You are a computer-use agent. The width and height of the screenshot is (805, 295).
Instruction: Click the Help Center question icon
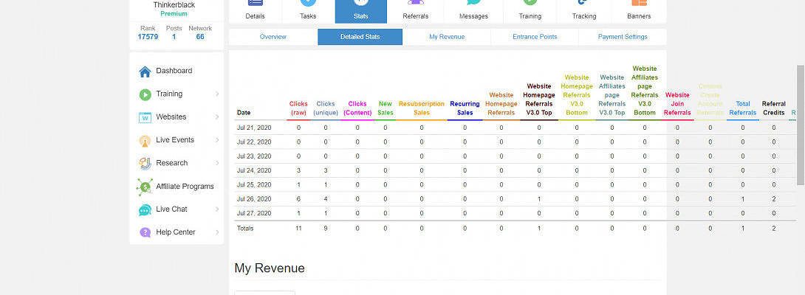click(x=145, y=232)
